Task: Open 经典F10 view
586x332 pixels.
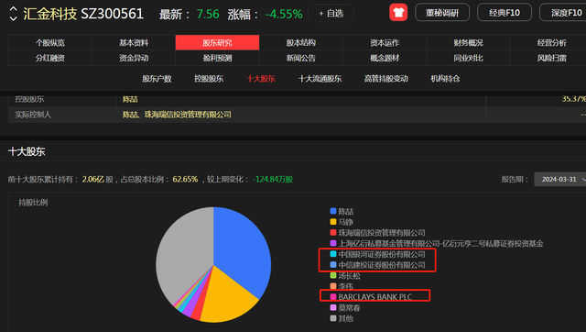Action: click(505, 13)
